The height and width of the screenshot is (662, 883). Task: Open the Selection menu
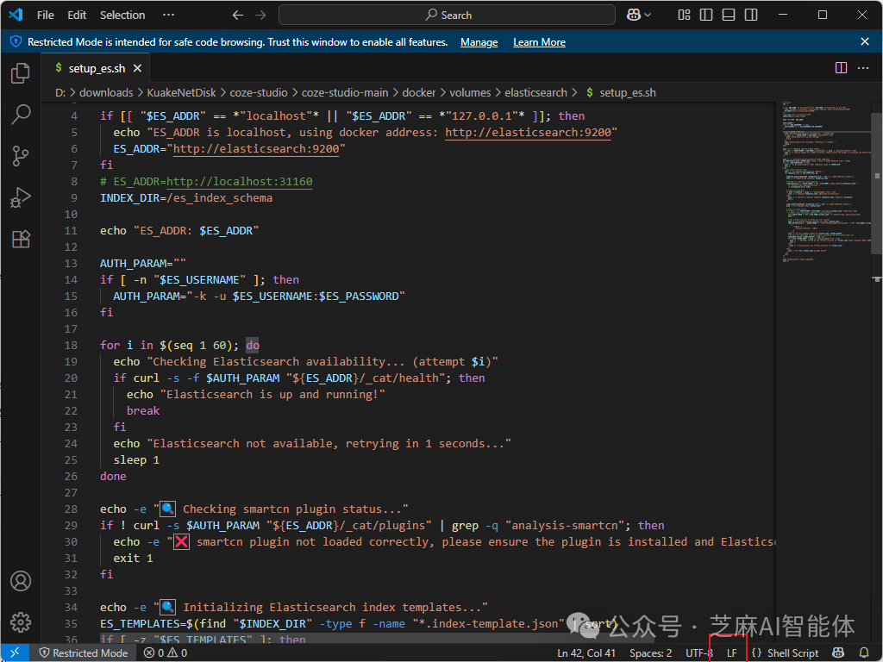[122, 16]
